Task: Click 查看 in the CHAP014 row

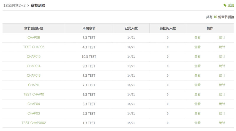Action: [198, 66]
